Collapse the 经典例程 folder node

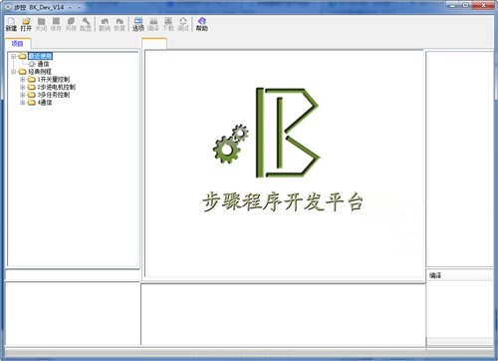pyautogui.click(x=14, y=72)
